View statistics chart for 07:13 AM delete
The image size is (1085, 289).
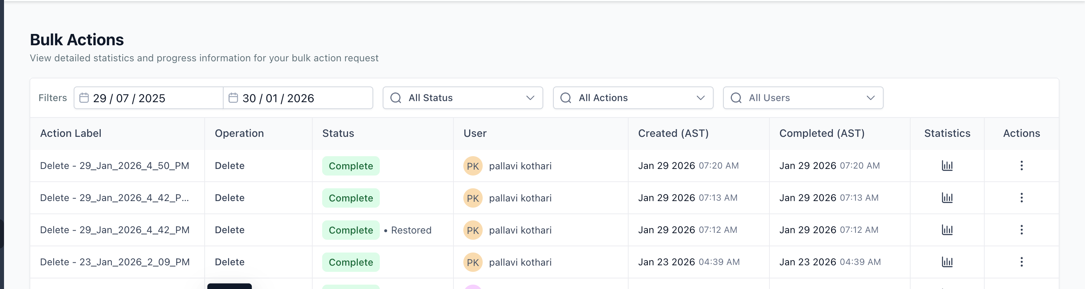point(947,197)
